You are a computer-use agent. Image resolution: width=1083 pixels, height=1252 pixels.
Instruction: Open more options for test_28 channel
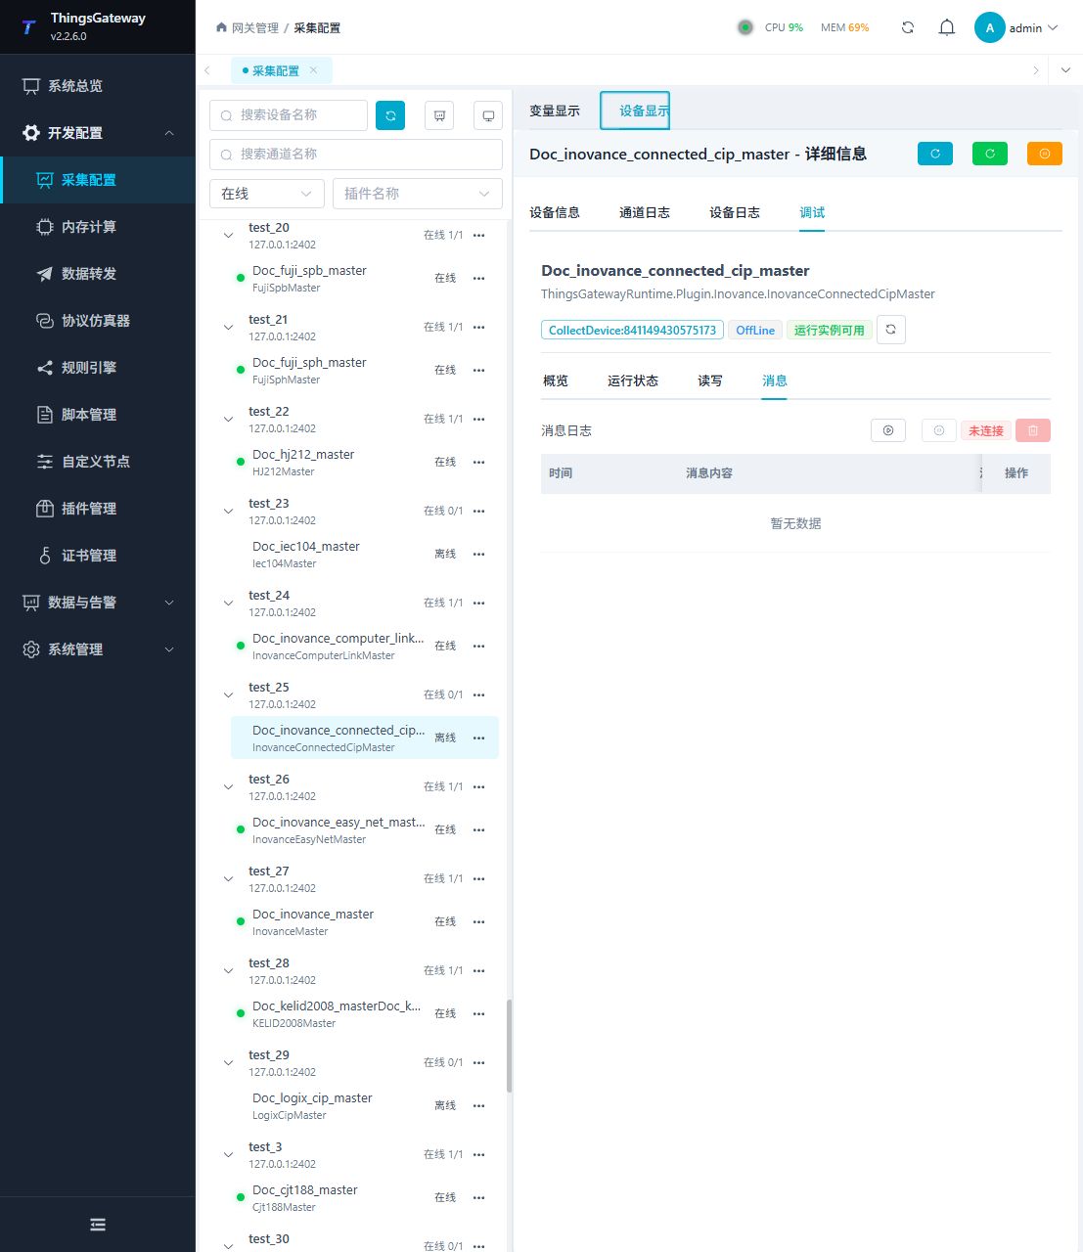[478, 971]
